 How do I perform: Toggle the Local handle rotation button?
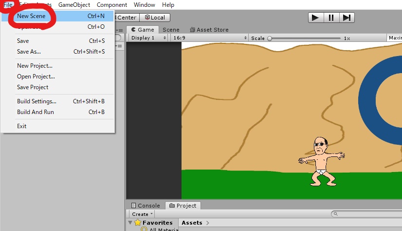point(155,18)
